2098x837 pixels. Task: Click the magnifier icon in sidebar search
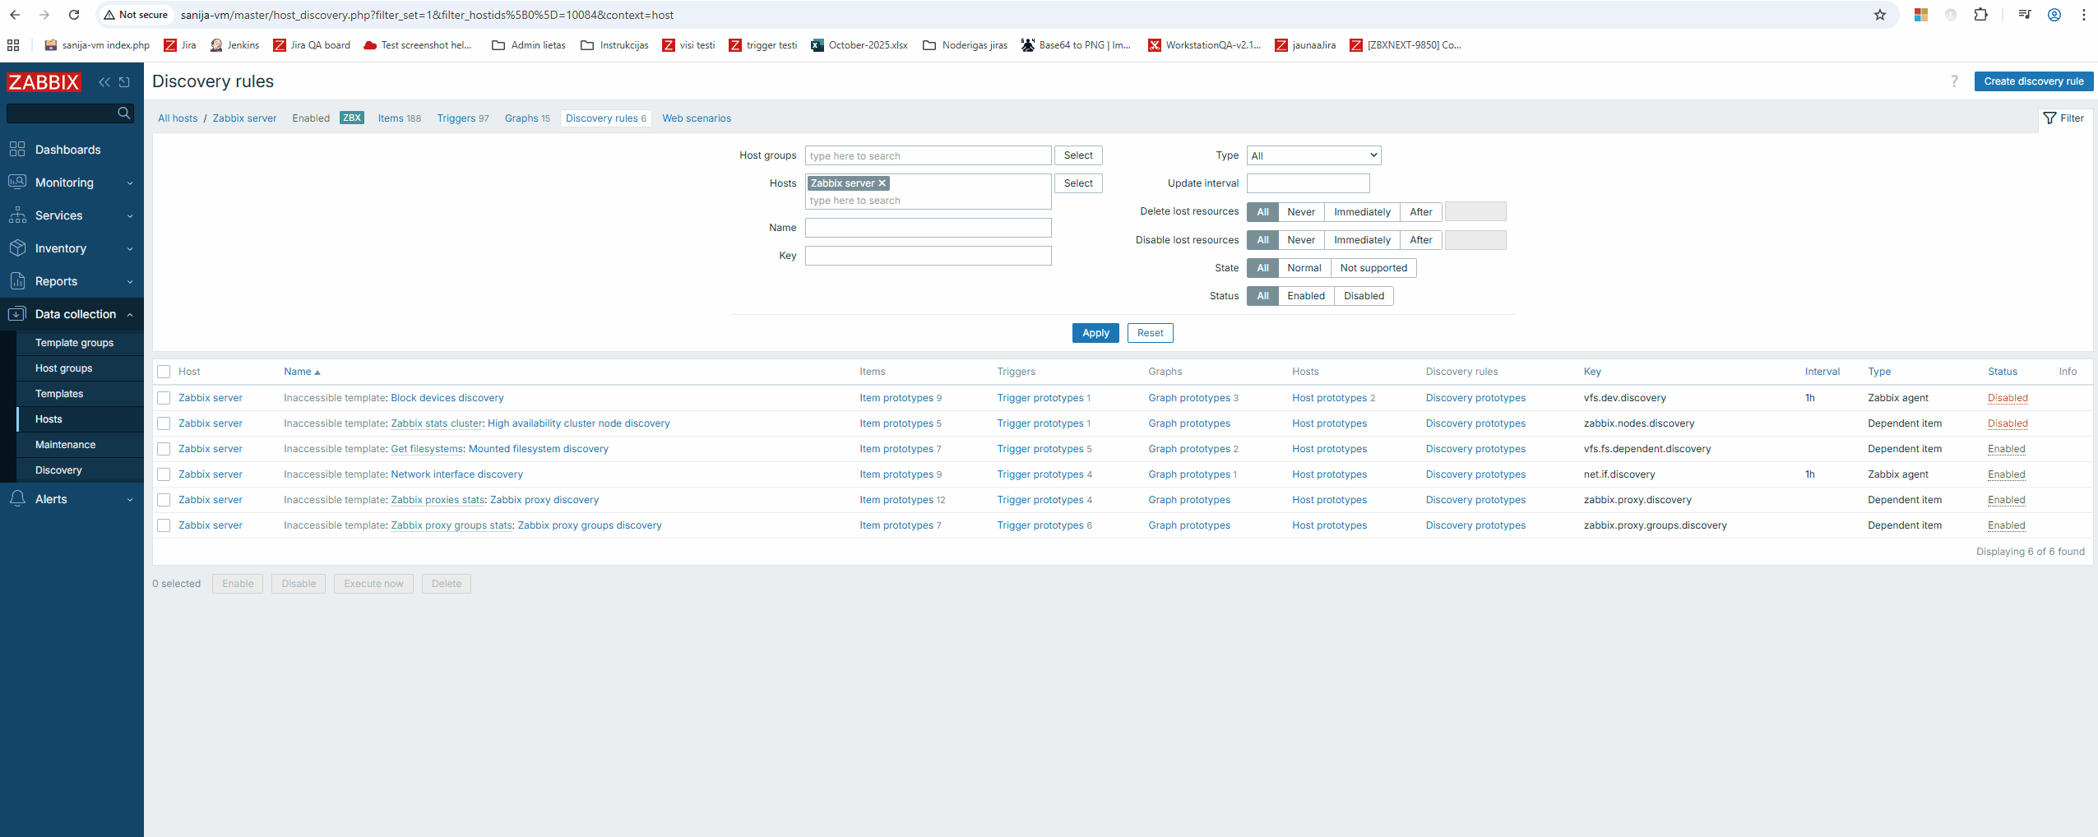click(x=124, y=113)
